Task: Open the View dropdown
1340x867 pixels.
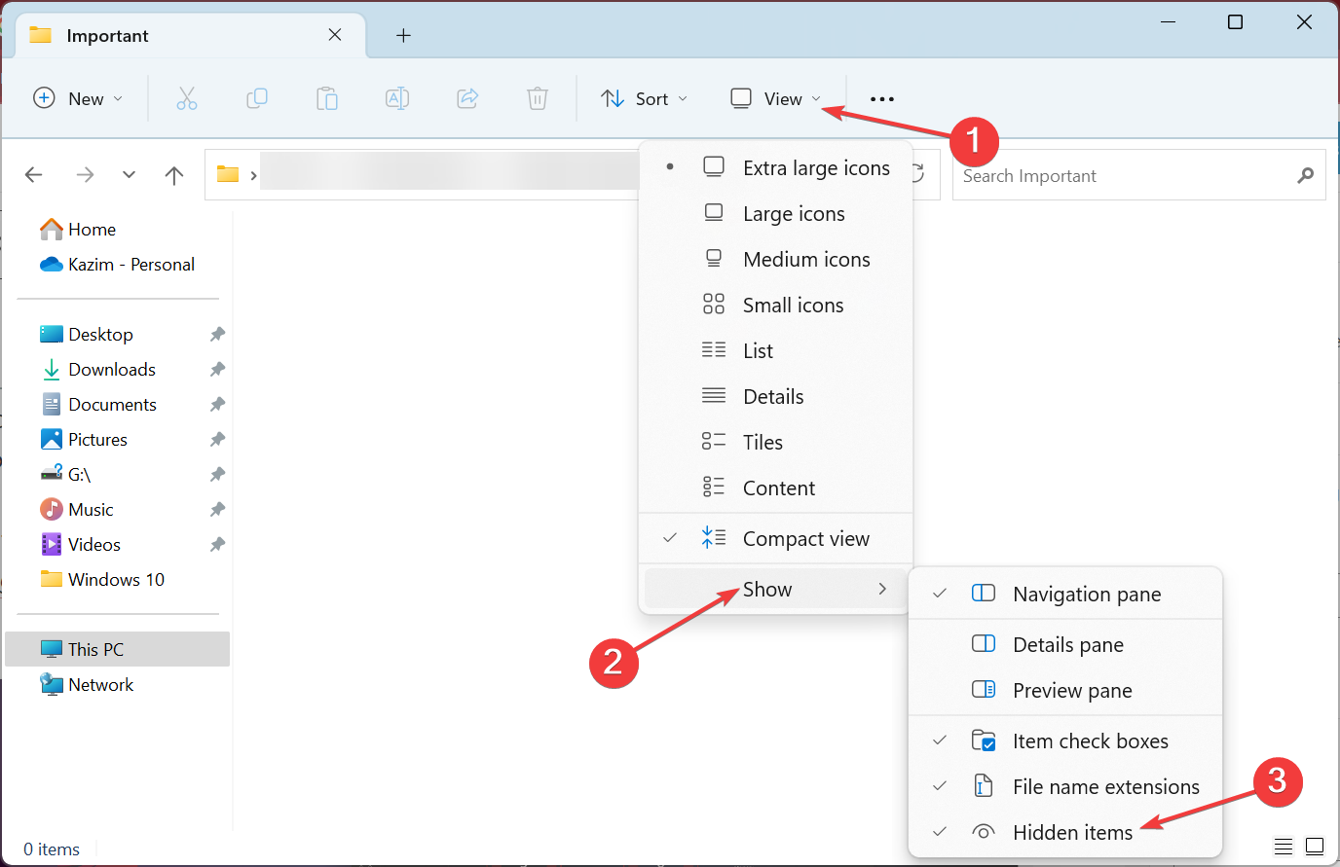Action: 776,98
